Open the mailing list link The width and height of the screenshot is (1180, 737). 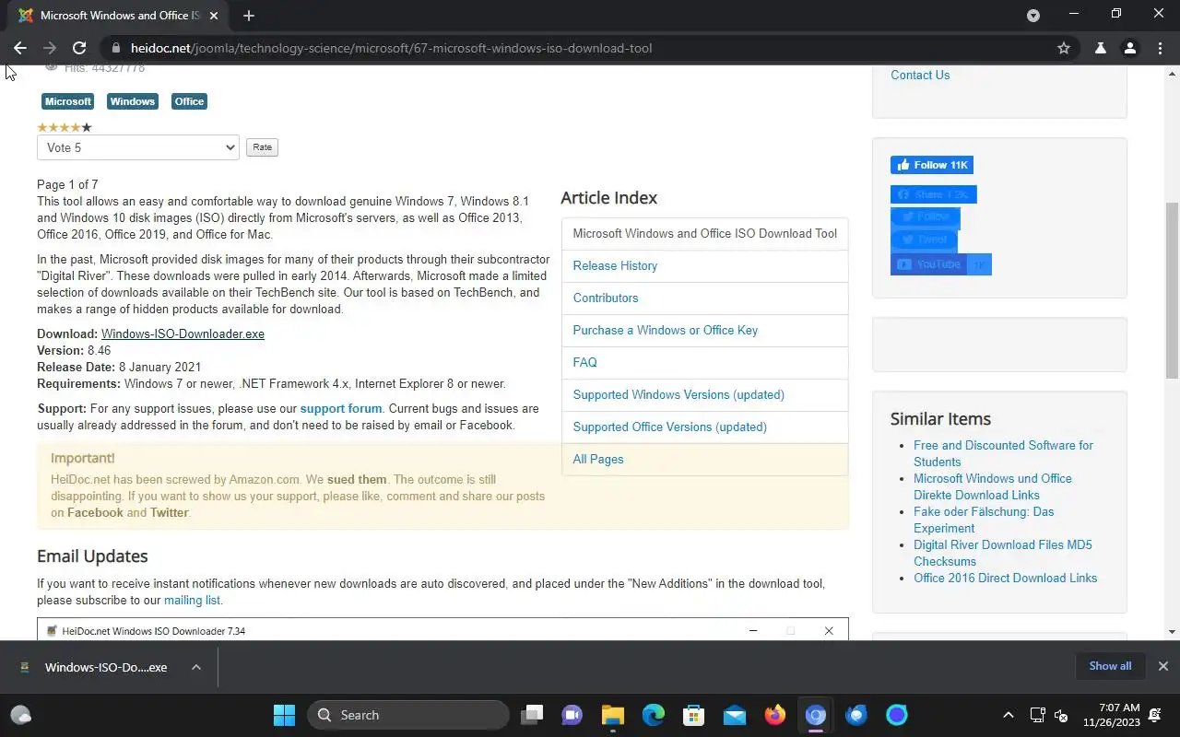tap(192, 601)
